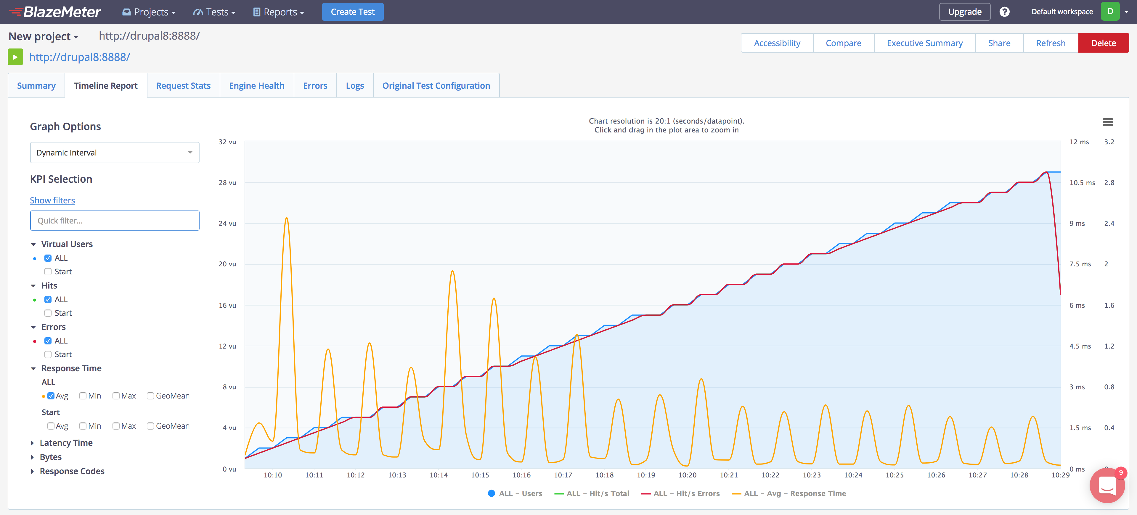Open the chart export hamburger menu

pos(1108,122)
